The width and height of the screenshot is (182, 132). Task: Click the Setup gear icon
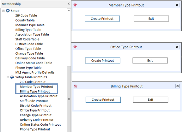[x=8, y=11]
